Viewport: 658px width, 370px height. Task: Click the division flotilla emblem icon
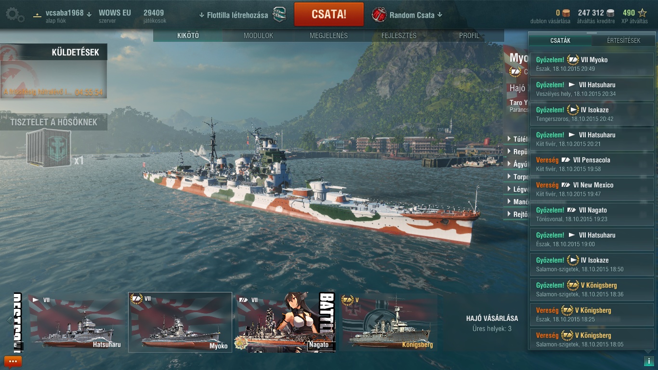point(279,14)
